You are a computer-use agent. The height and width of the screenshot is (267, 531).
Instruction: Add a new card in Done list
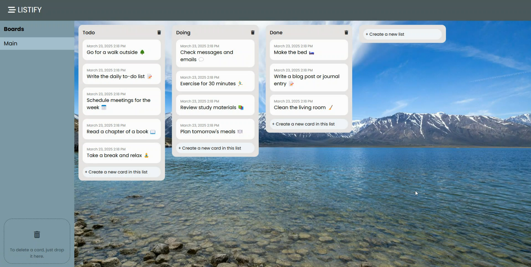(308, 124)
